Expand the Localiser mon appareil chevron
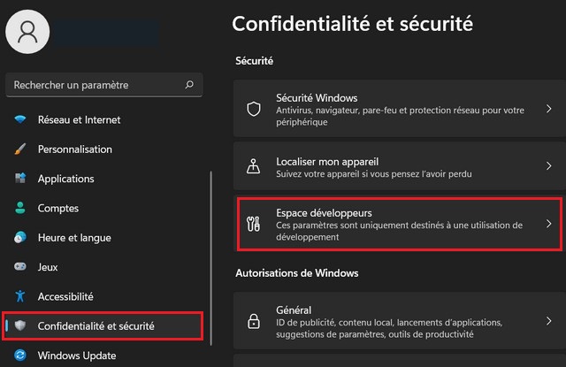 (x=548, y=166)
